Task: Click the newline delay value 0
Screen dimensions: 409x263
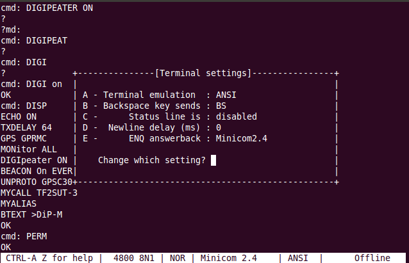Action: pyautogui.click(x=219, y=127)
